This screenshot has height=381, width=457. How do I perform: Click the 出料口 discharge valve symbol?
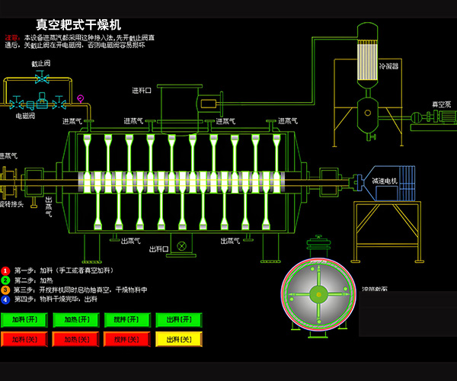181,246
